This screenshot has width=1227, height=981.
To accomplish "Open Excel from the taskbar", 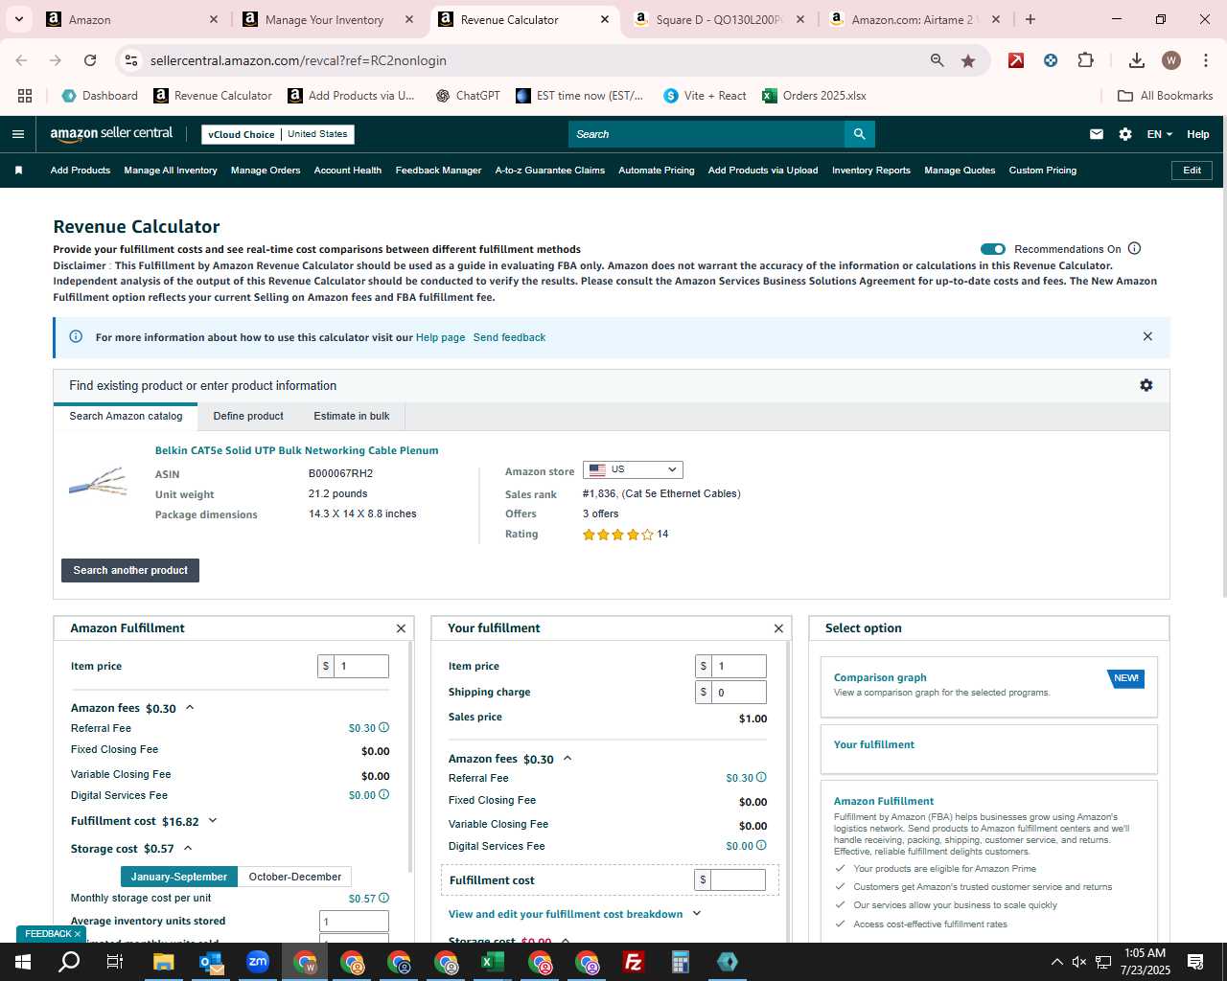I will click(493, 962).
